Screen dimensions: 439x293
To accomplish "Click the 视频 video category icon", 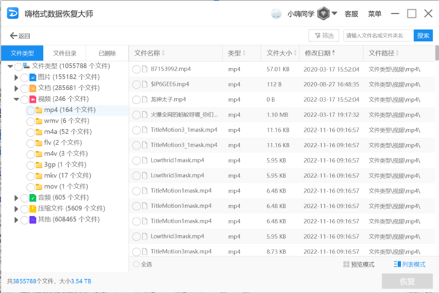I will pos(33,99).
